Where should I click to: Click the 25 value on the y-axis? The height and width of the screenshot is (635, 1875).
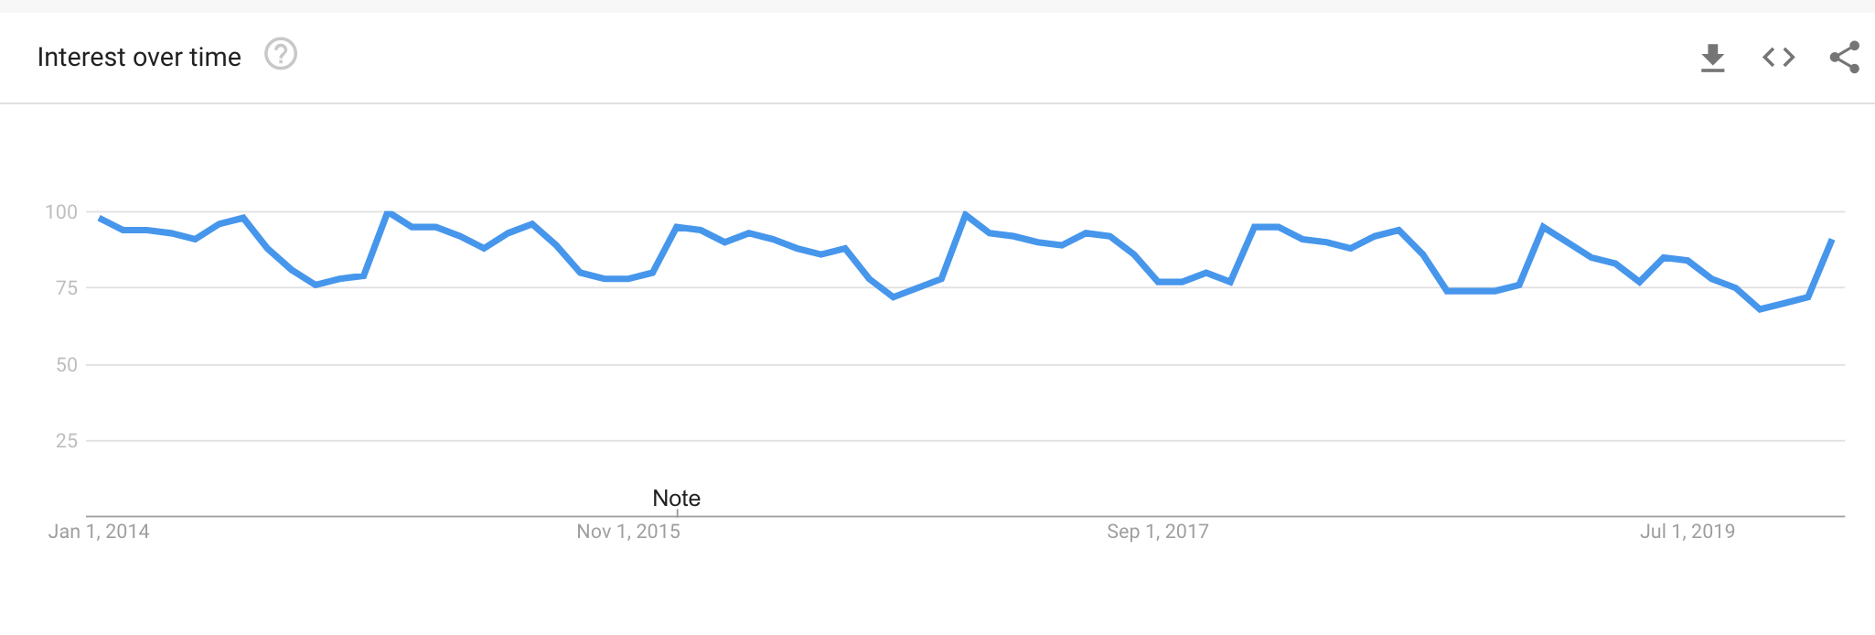tap(66, 441)
